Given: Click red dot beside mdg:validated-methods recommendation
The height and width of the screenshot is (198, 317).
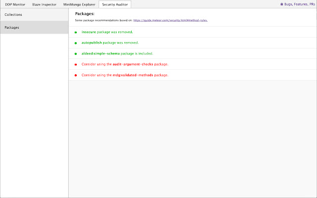Looking at the screenshot, I should (x=76, y=75).
